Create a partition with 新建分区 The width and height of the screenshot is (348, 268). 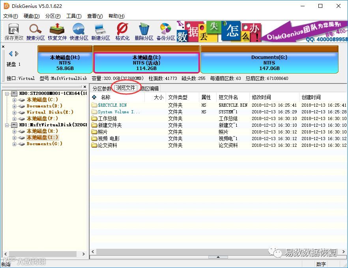[x=101, y=32]
